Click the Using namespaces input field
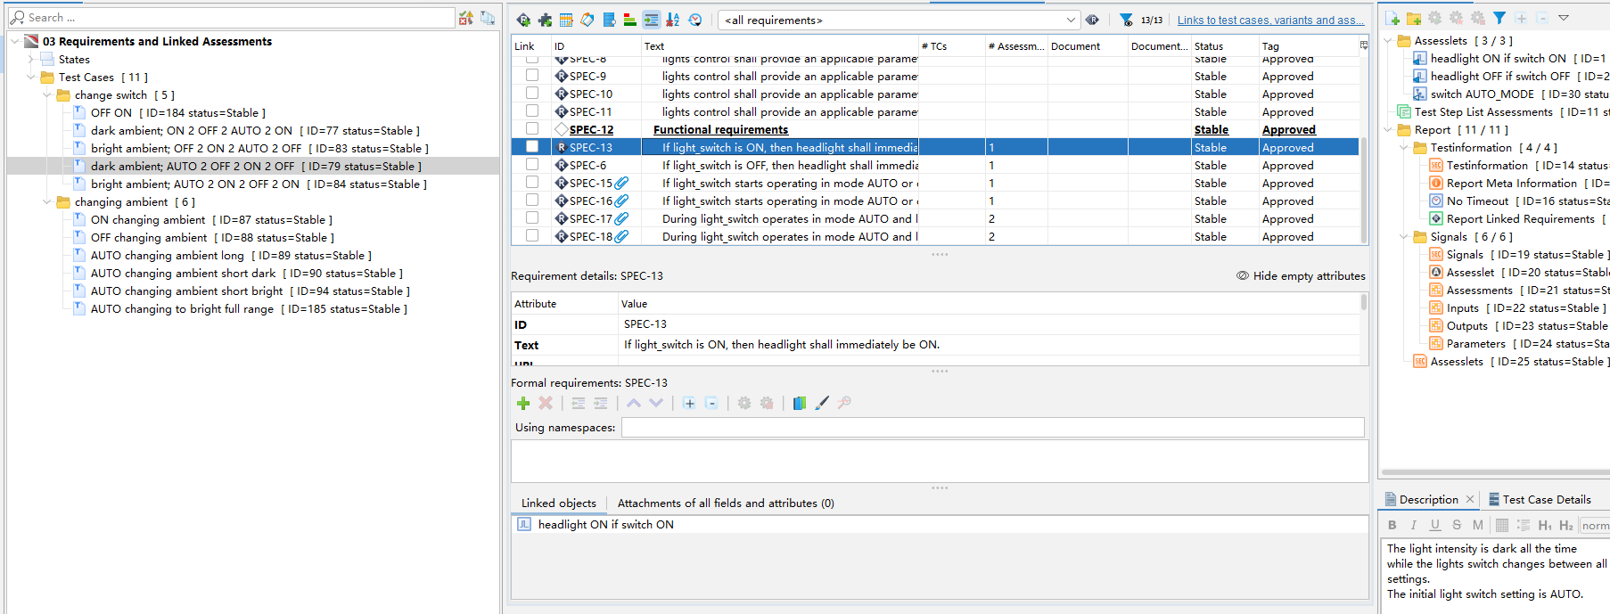This screenshot has width=1610, height=614. click(992, 428)
